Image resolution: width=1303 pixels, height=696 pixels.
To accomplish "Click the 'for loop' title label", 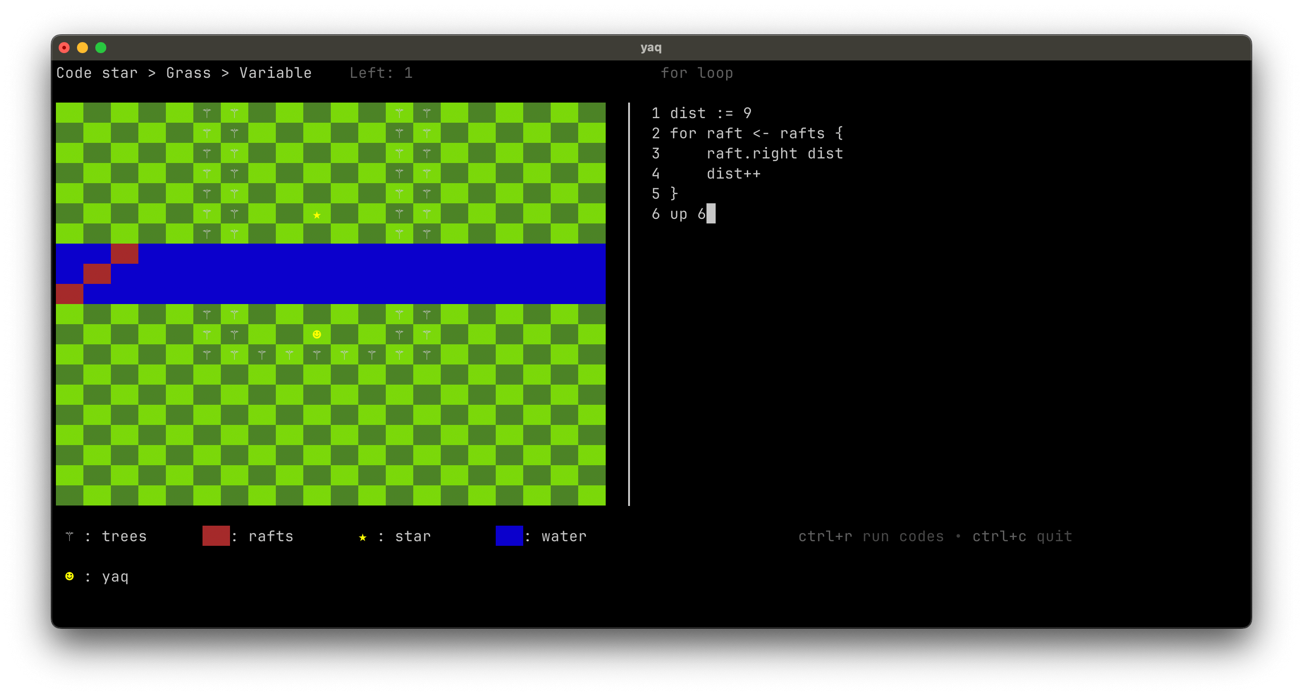I will pos(696,73).
